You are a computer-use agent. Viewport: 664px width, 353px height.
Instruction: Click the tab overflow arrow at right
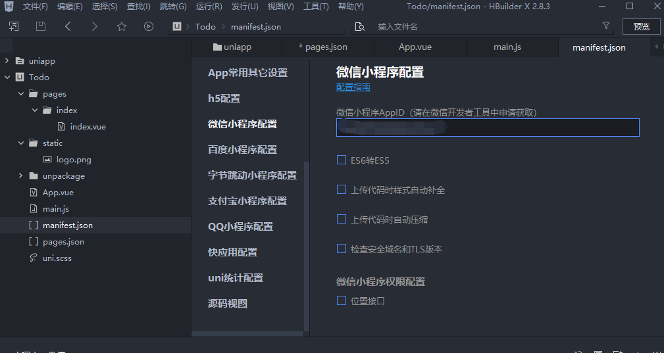[656, 47]
